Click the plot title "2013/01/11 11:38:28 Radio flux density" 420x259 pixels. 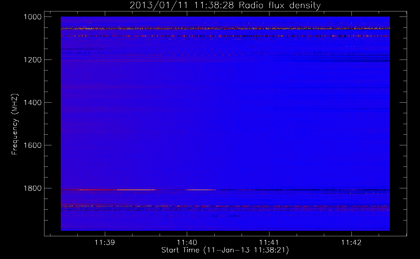(x=225, y=5)
